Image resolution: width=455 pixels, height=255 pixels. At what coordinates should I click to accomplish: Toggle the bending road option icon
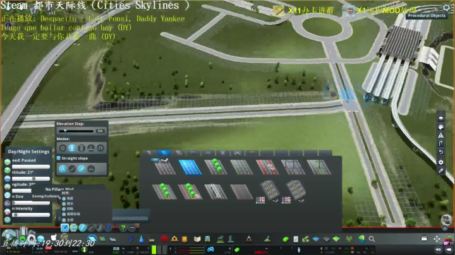72,169
